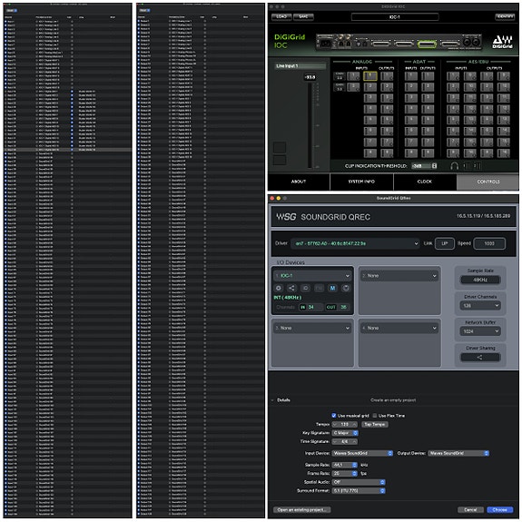Select ADAT input 1 channel button
522x522 pixels.
[x=411, y=76]
